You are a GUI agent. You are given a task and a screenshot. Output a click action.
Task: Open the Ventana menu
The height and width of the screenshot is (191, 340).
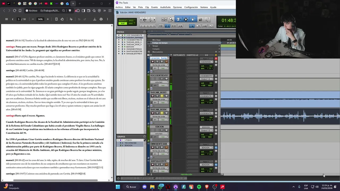point(204,7)
